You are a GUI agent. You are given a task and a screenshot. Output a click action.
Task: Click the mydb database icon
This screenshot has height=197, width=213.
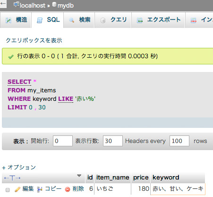[54, 5]
